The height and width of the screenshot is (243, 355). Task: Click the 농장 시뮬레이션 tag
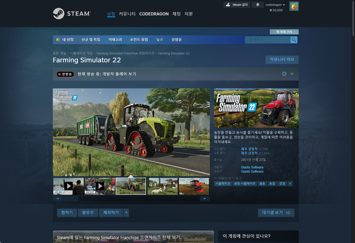(245, 184)
